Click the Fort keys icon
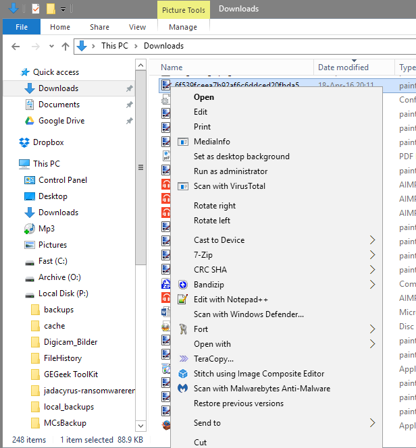 183,329
